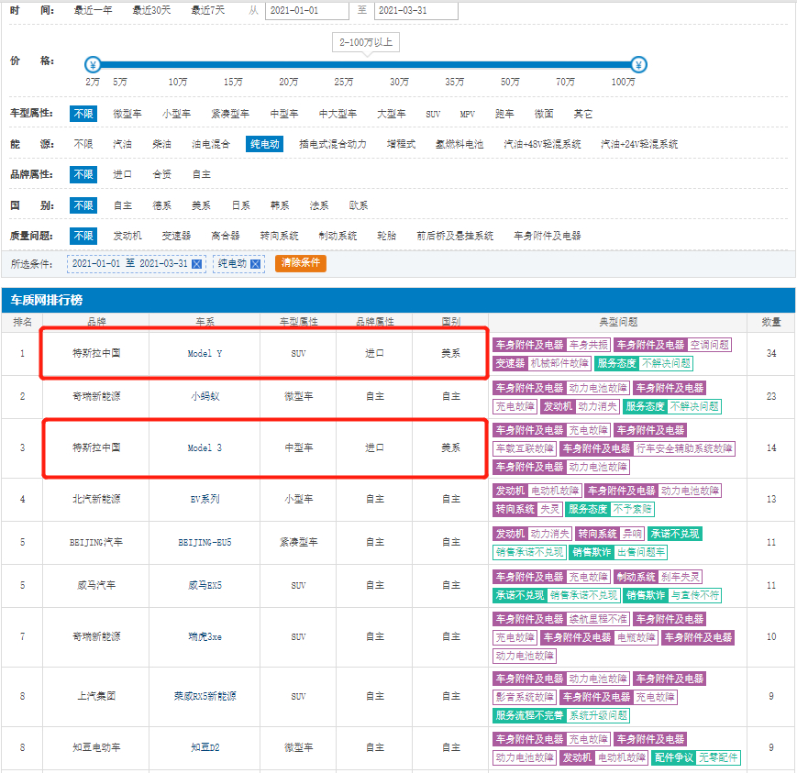Select 日系 country filter

[240, 205]
